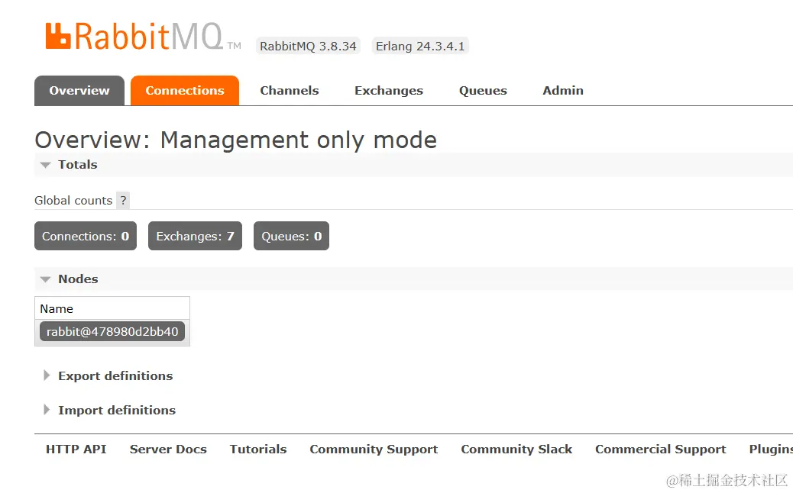793x493 pixels.
Task: Open the Global counts help question mark
Action: pos(123,200)
